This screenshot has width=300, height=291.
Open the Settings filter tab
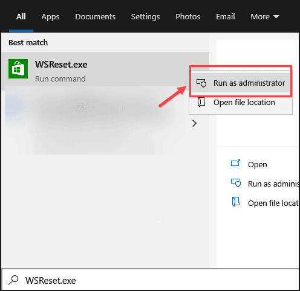pyautogui.click(x=145, y=17)
